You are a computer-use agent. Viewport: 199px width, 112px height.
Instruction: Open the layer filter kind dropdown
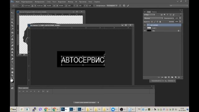(149, 15)
